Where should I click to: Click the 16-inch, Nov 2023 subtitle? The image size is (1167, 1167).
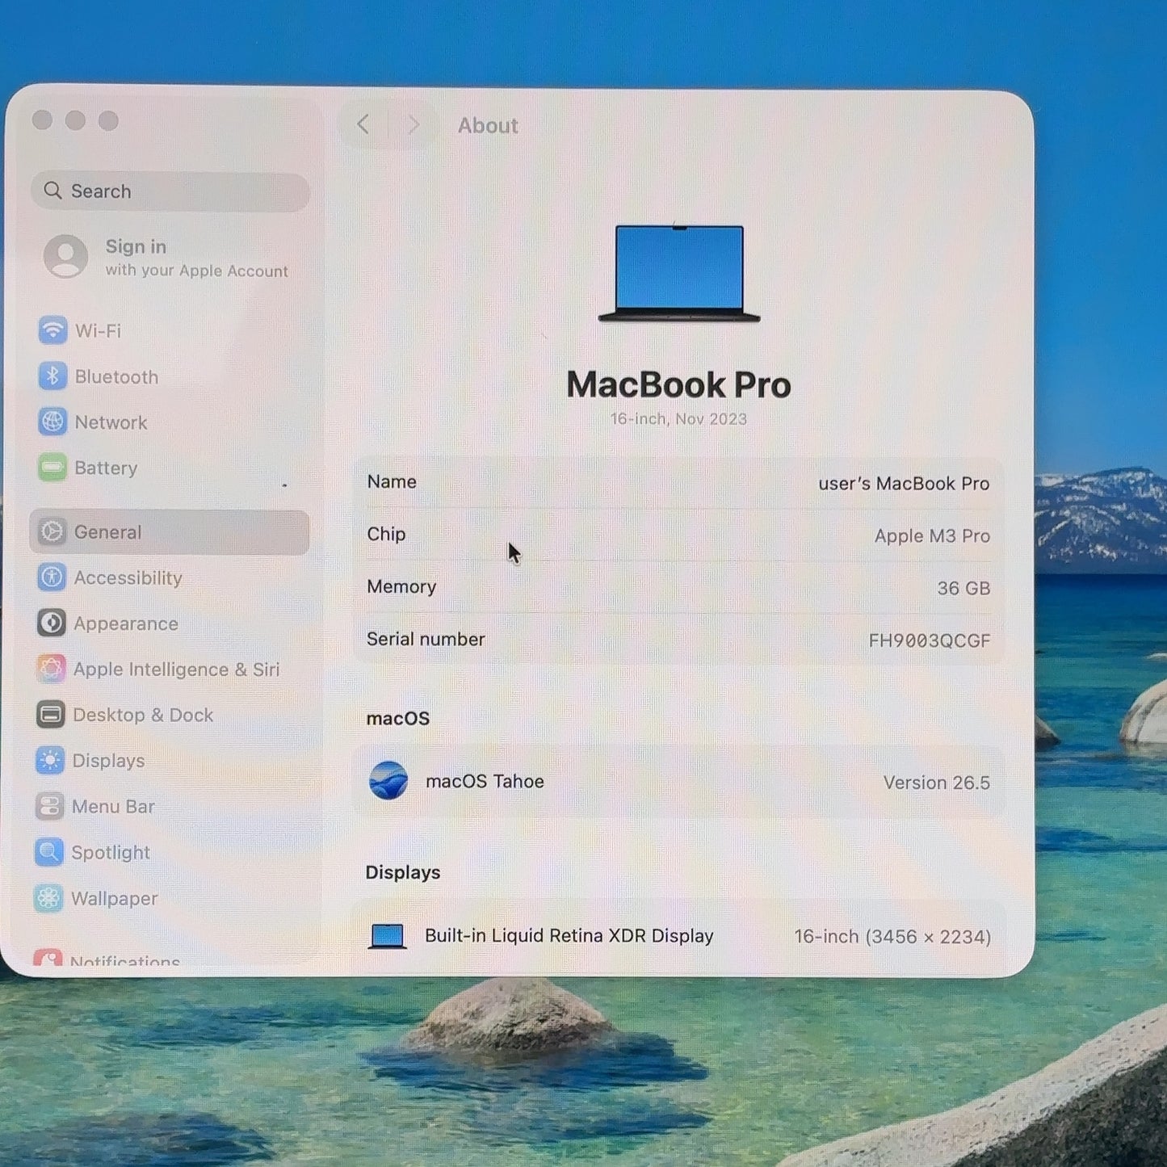[x=678, y=418]
